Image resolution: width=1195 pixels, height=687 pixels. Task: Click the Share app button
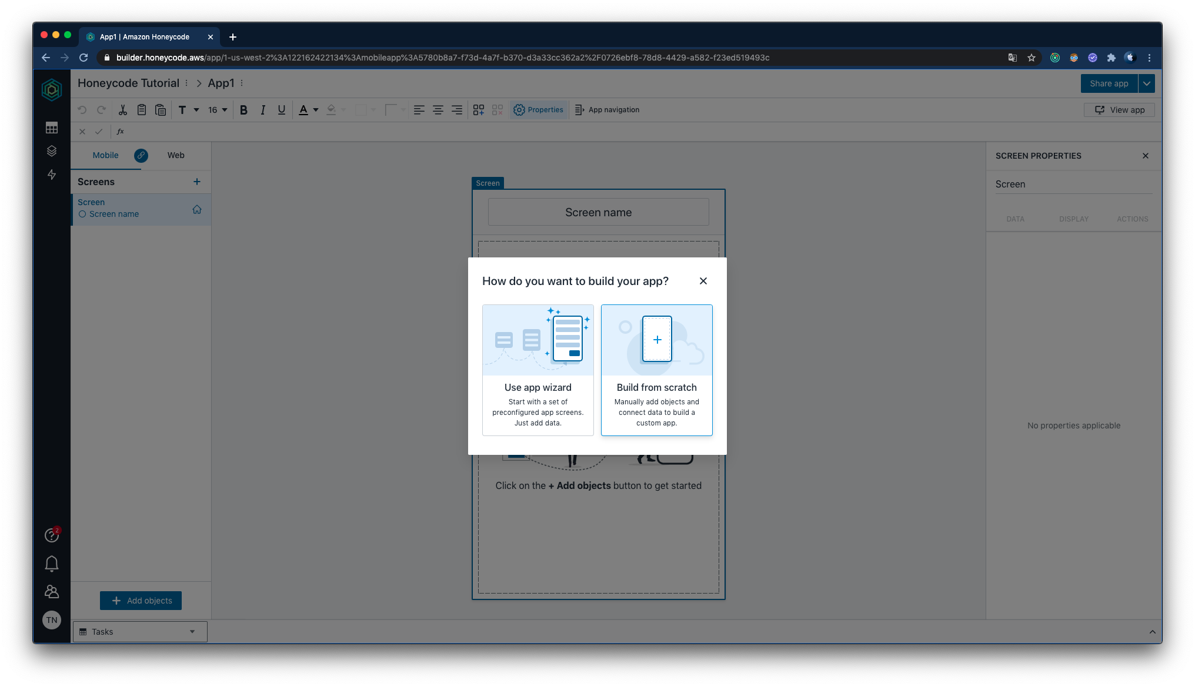(x=1109, y=83)
